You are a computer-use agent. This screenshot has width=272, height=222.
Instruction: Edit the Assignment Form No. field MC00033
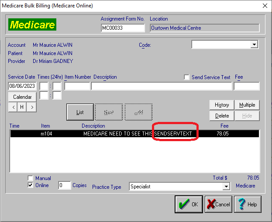pyautogui.click(x=123, y=28)
